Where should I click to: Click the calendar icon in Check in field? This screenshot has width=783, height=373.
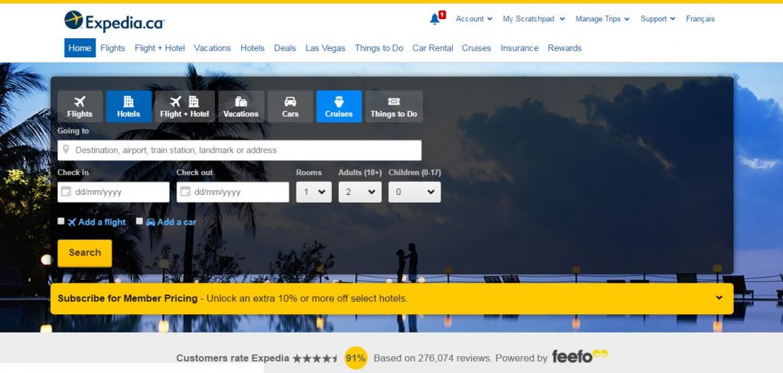click(66, 192)
